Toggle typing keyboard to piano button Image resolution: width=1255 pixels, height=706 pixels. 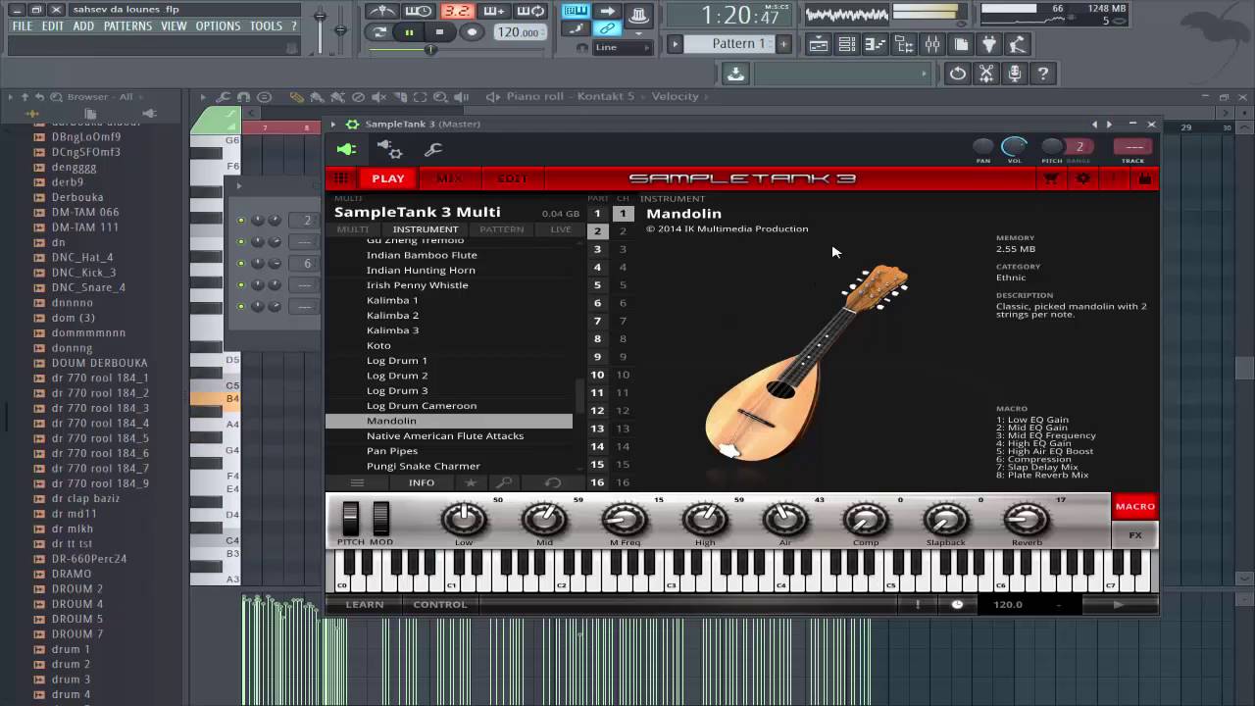[576, 12]
